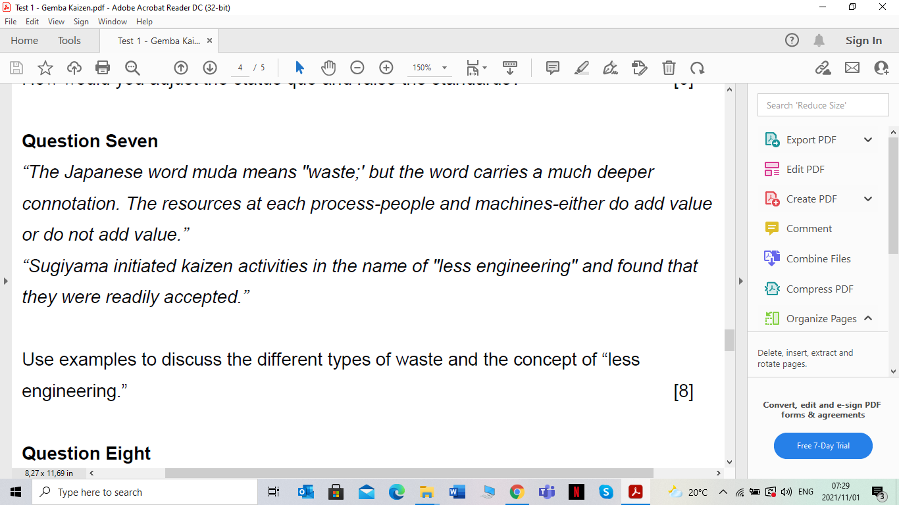Activate the arrow selection tool
This screenshot has width=899, height=505.
pyautogui.click(x=299, y=68)
